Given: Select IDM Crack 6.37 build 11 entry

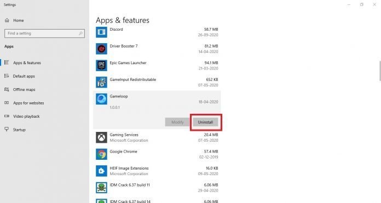Looking at the screenshot, I should coord(130,185).
